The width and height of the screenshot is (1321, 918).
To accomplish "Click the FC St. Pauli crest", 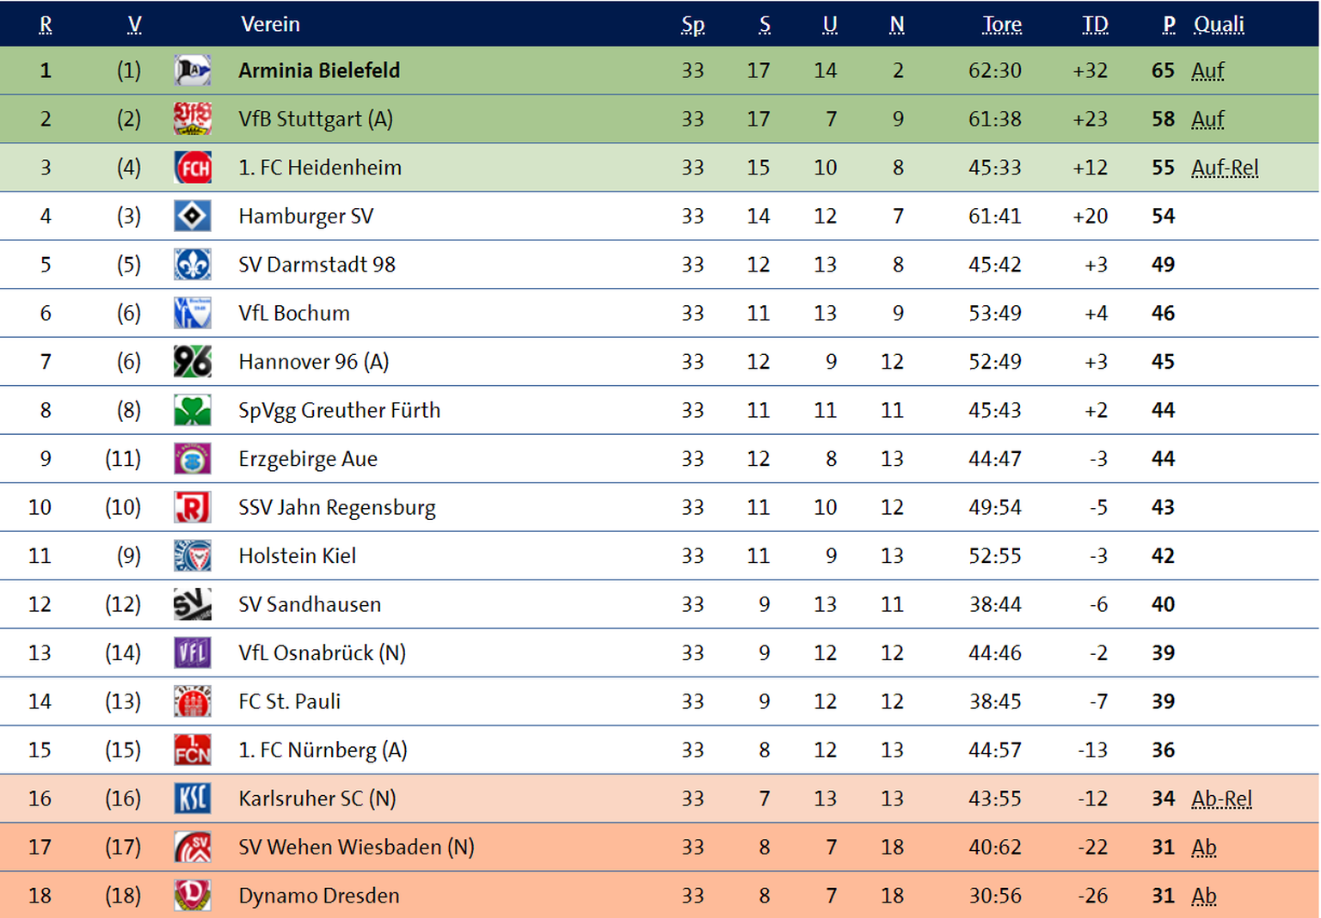I will [192, 701].
